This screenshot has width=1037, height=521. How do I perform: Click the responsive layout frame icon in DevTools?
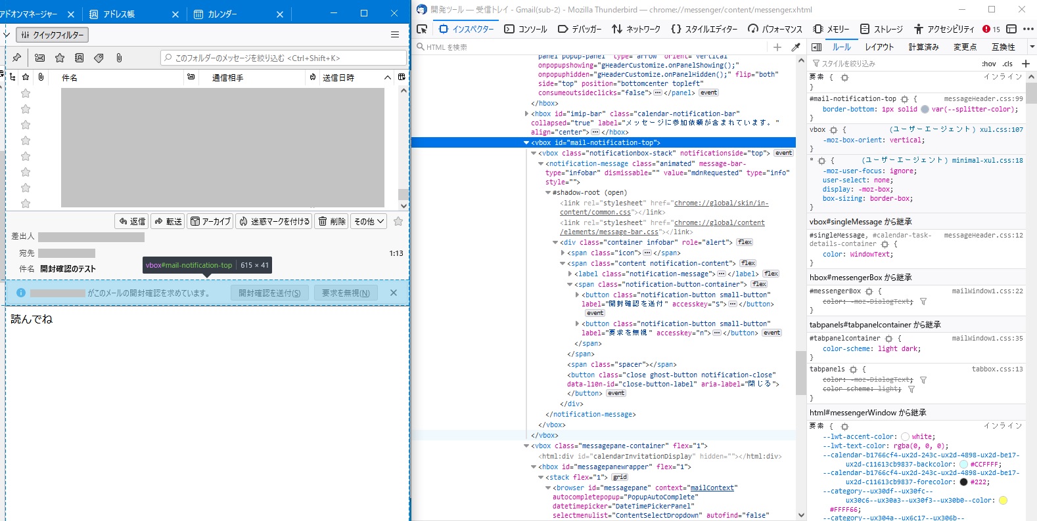tap(1011, 29)
